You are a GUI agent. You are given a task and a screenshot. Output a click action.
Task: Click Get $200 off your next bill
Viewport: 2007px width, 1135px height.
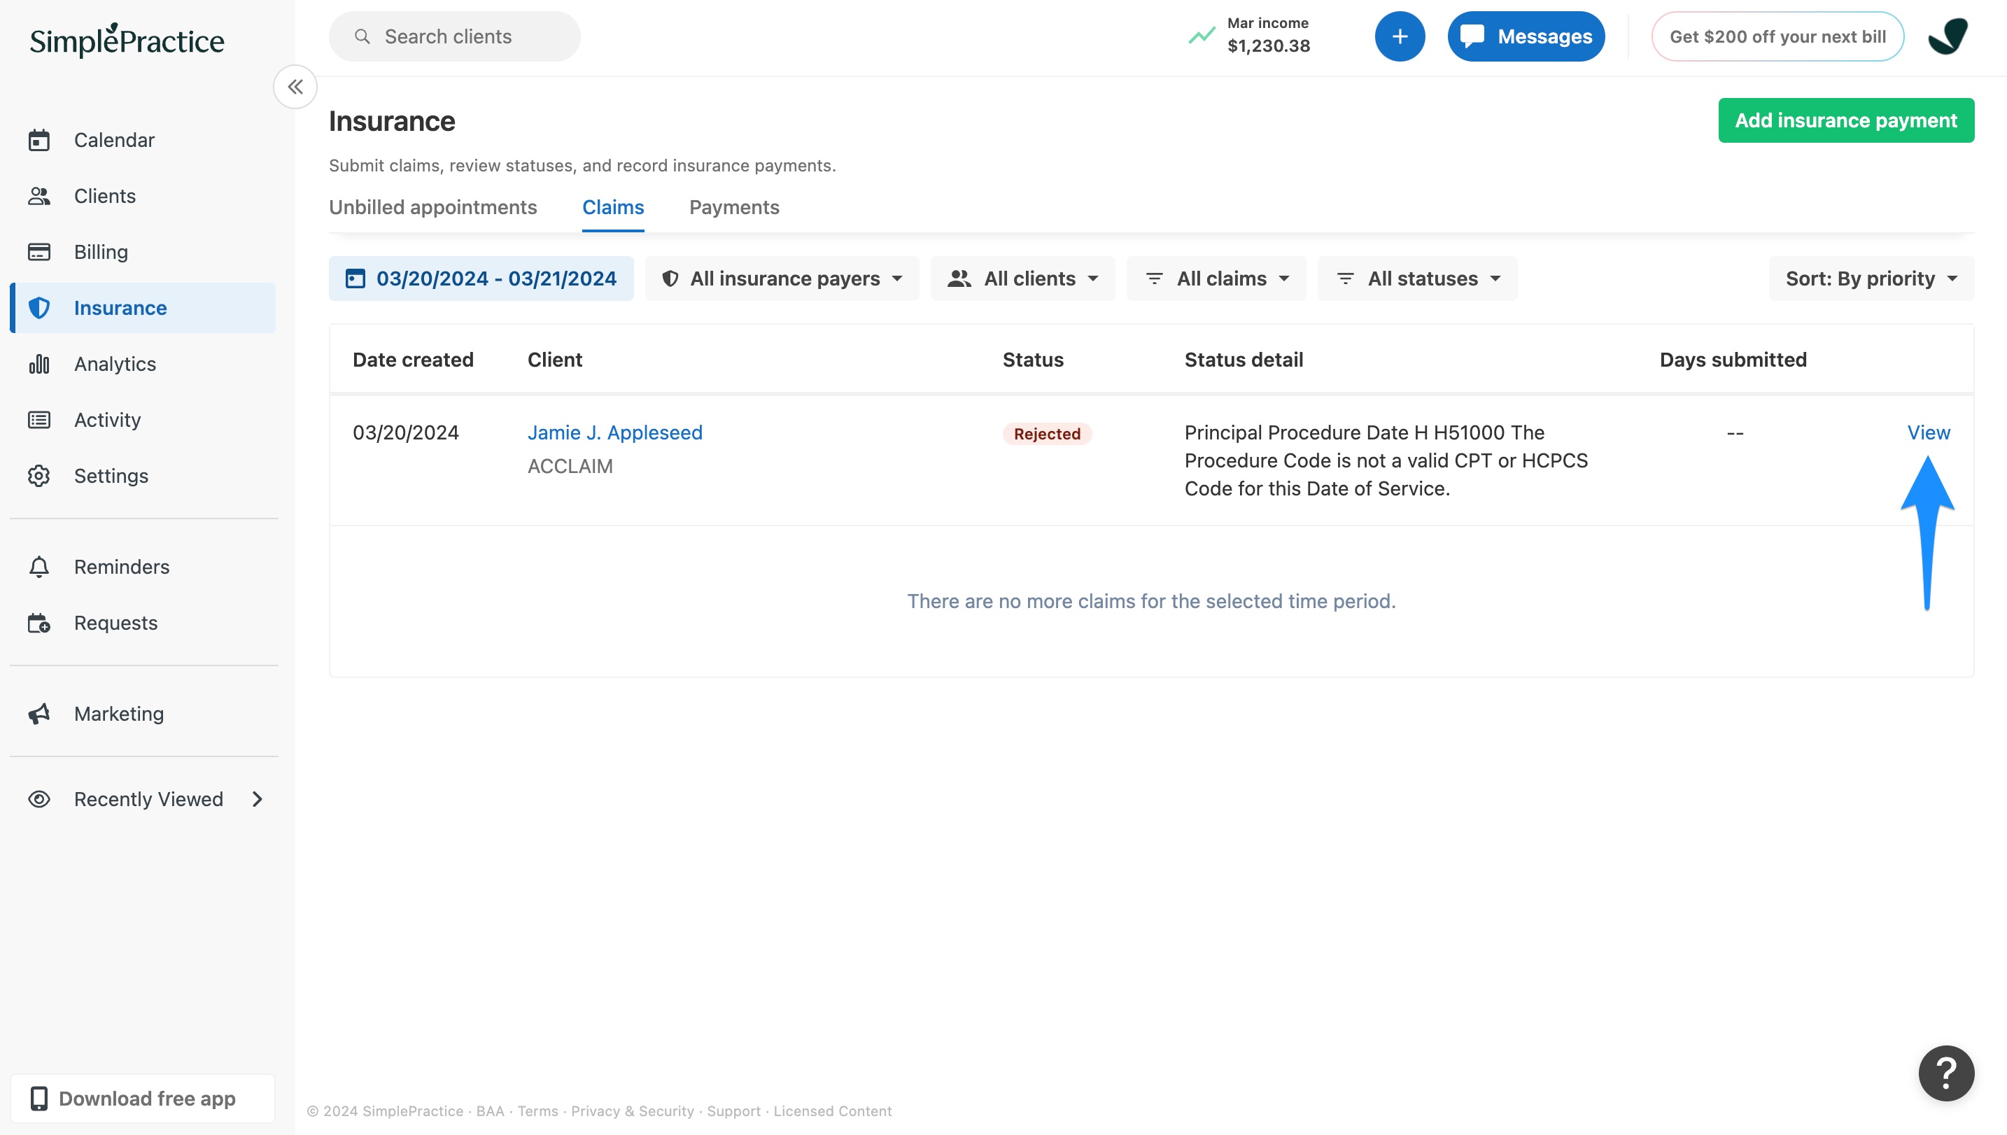(1778, 36)
